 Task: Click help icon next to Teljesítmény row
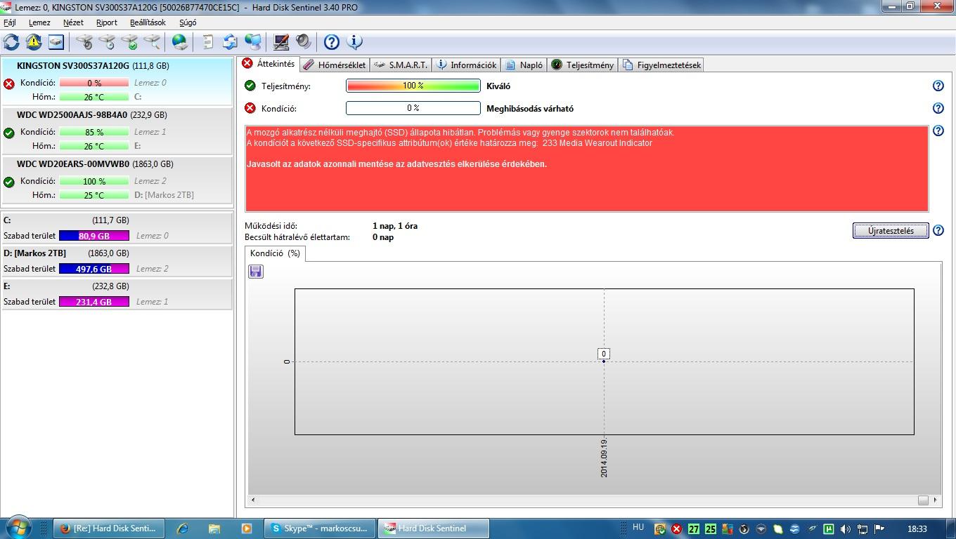pyautogui.click(x=938, y=86)
